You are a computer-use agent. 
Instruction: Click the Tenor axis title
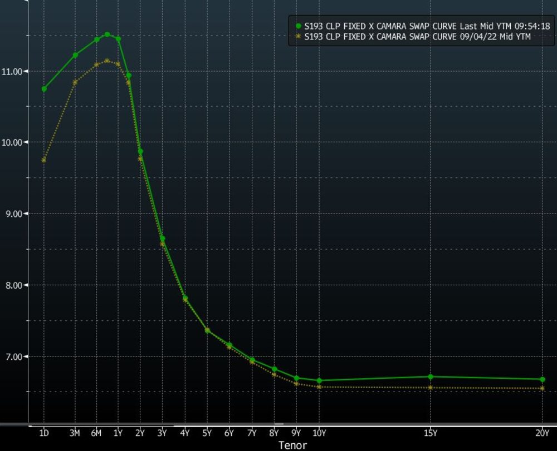292,445
